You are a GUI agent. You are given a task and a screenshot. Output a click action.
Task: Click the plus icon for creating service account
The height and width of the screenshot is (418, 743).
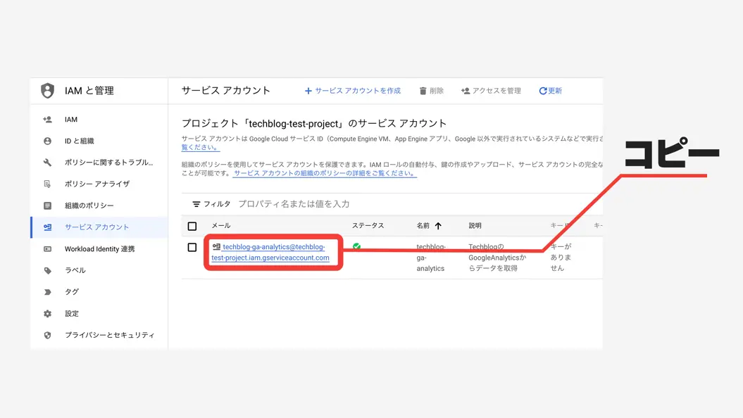coord(308,91)
